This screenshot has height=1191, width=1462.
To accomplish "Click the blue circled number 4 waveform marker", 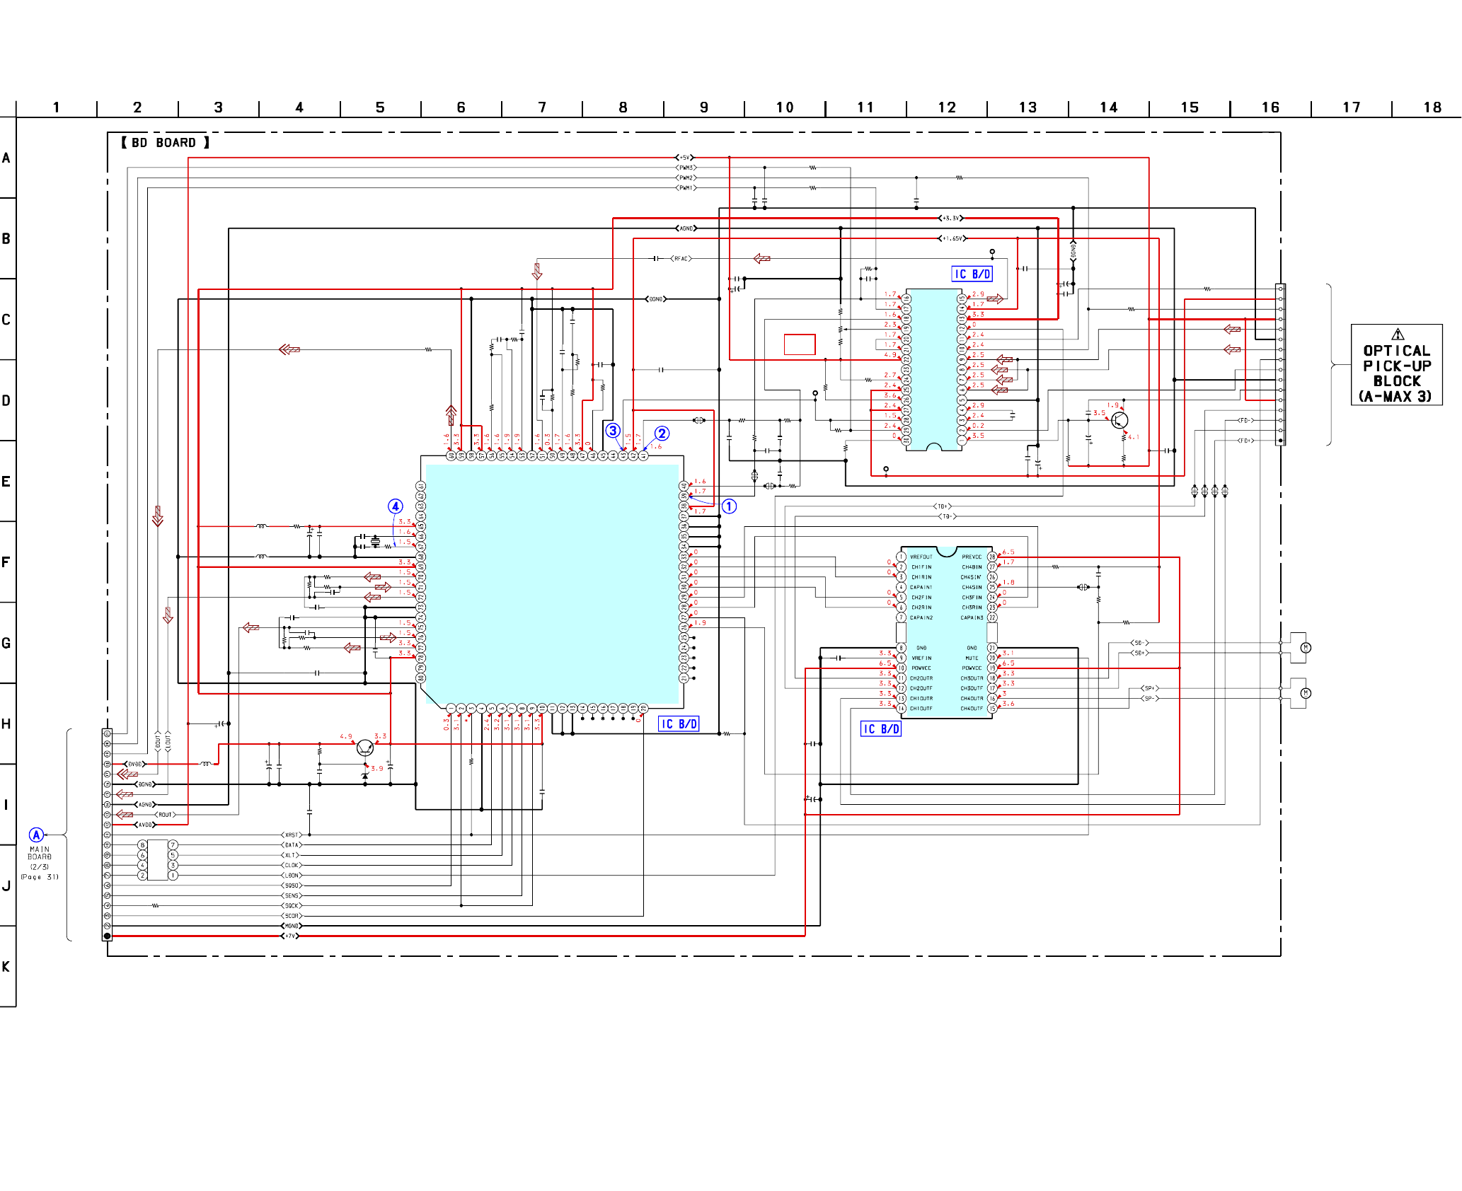I will [x=396, y=506].
